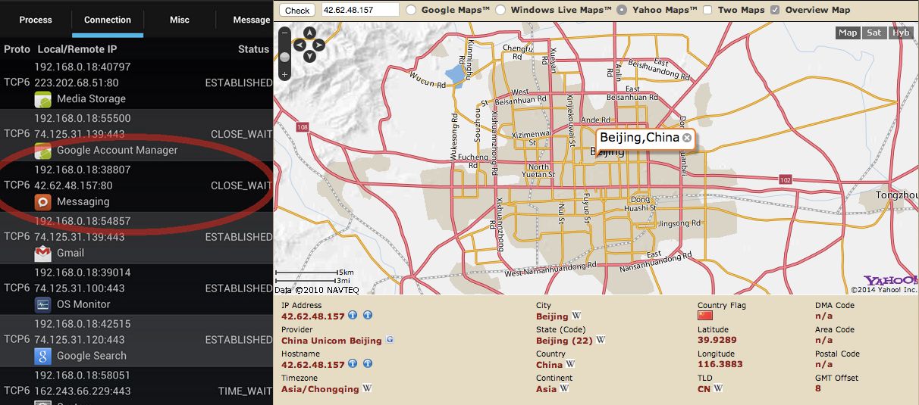Select the Google Account Manager icon
Viewport: 919px width, 405px height.
pyautogui.click(x=42, y=151)
